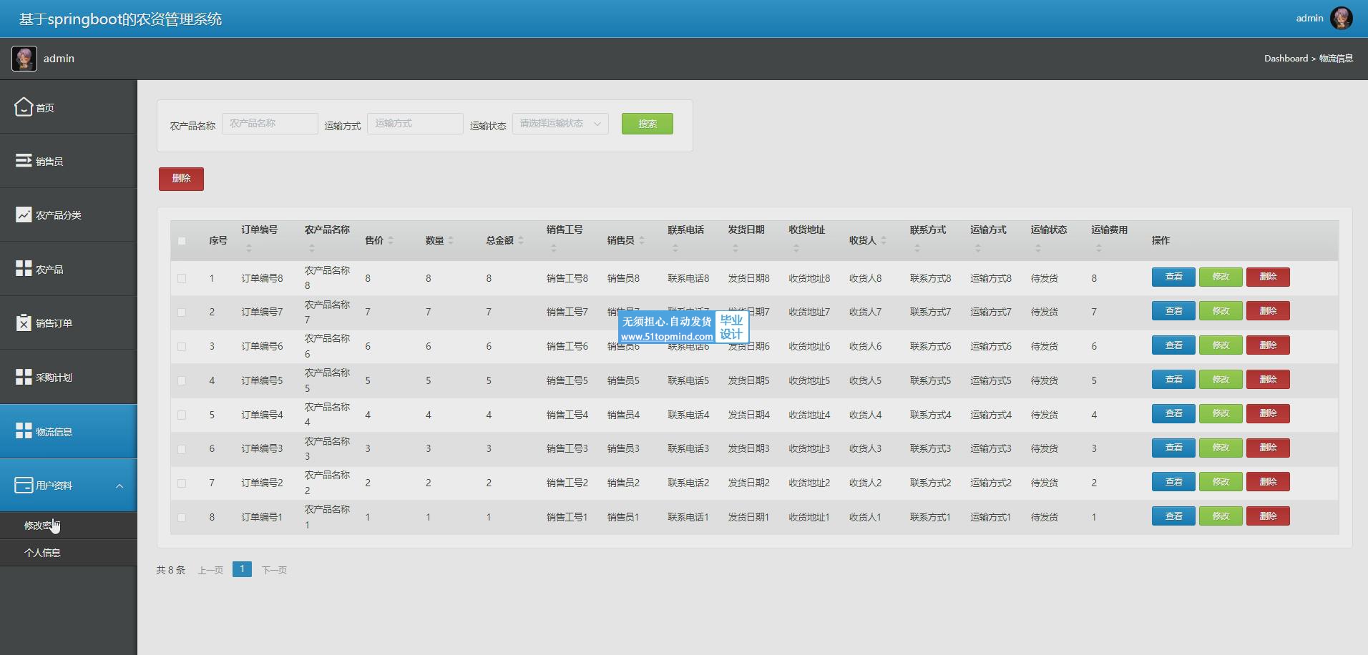1368x655 pixels.
Task: Click the 农产品分类 chart icon
Action: [x=24, y=215]
